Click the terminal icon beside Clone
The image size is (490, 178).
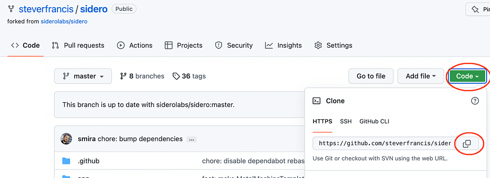point(317,100)
